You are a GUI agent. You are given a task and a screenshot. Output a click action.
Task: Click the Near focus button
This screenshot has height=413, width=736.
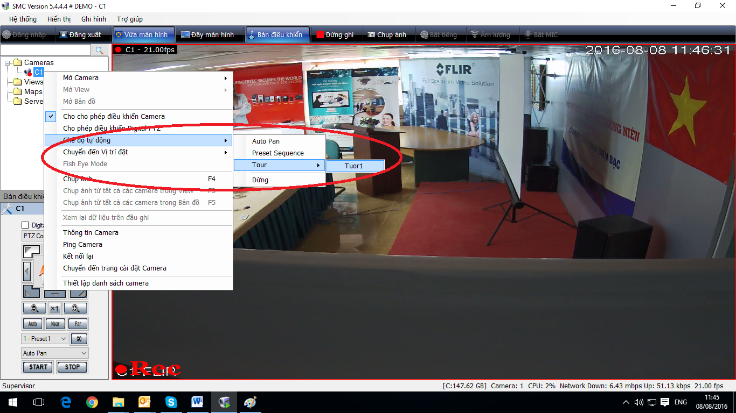tap(55, 324)
